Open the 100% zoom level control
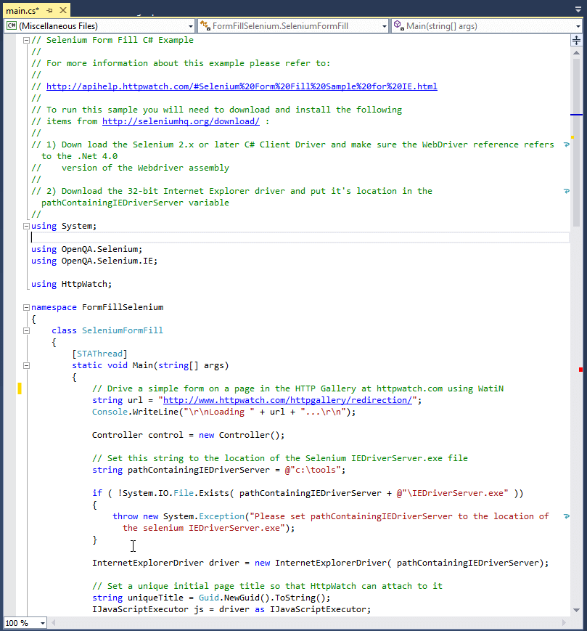Screen dimensions: 587x631 (x=24, y=623)
